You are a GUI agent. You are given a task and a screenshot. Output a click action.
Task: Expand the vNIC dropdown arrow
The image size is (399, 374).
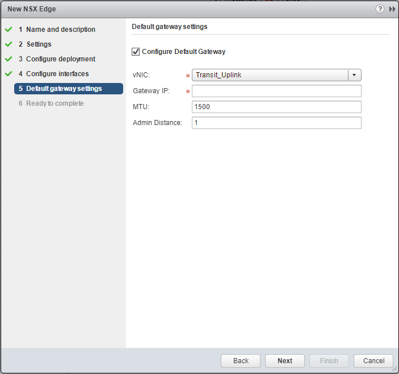coord(354,75)
